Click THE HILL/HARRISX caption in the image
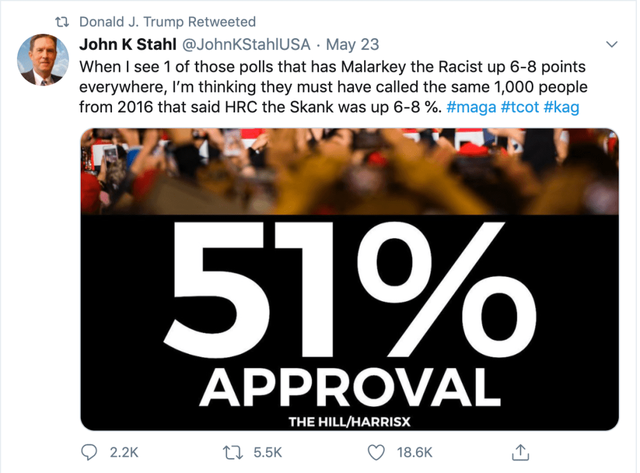The height and width of the screenshot is (473, 640). click(349, 422)
